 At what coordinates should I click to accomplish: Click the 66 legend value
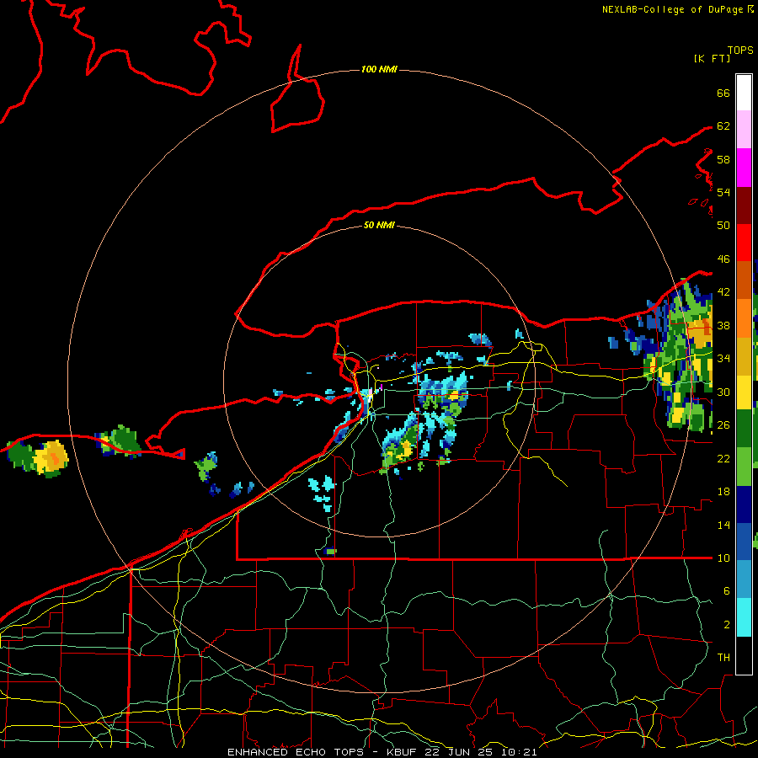click(723, 93)
